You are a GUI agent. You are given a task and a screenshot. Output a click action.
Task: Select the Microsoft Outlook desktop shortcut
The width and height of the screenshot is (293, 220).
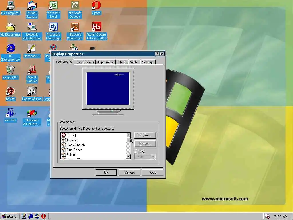[x=75, y=10]
